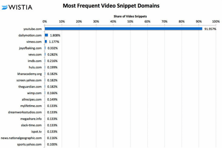This screenshot has width=222, height=148.
Task: Click the vimeo.com domain label
Action: point(34,42)
